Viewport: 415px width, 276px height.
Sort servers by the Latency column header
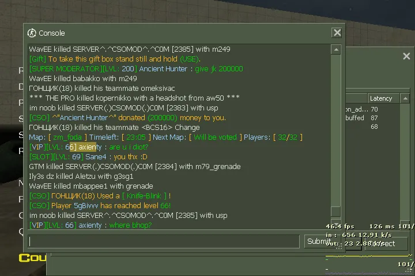(x=383, y=98)
